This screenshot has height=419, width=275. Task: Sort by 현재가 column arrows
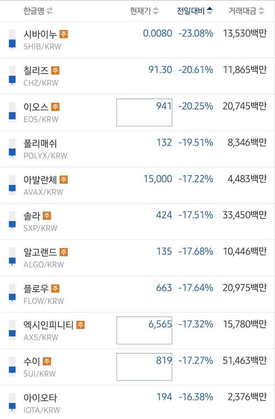coord(156,11)
